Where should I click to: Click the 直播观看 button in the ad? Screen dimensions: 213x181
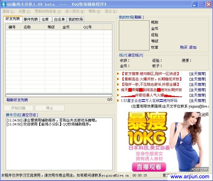pos(149,167)
